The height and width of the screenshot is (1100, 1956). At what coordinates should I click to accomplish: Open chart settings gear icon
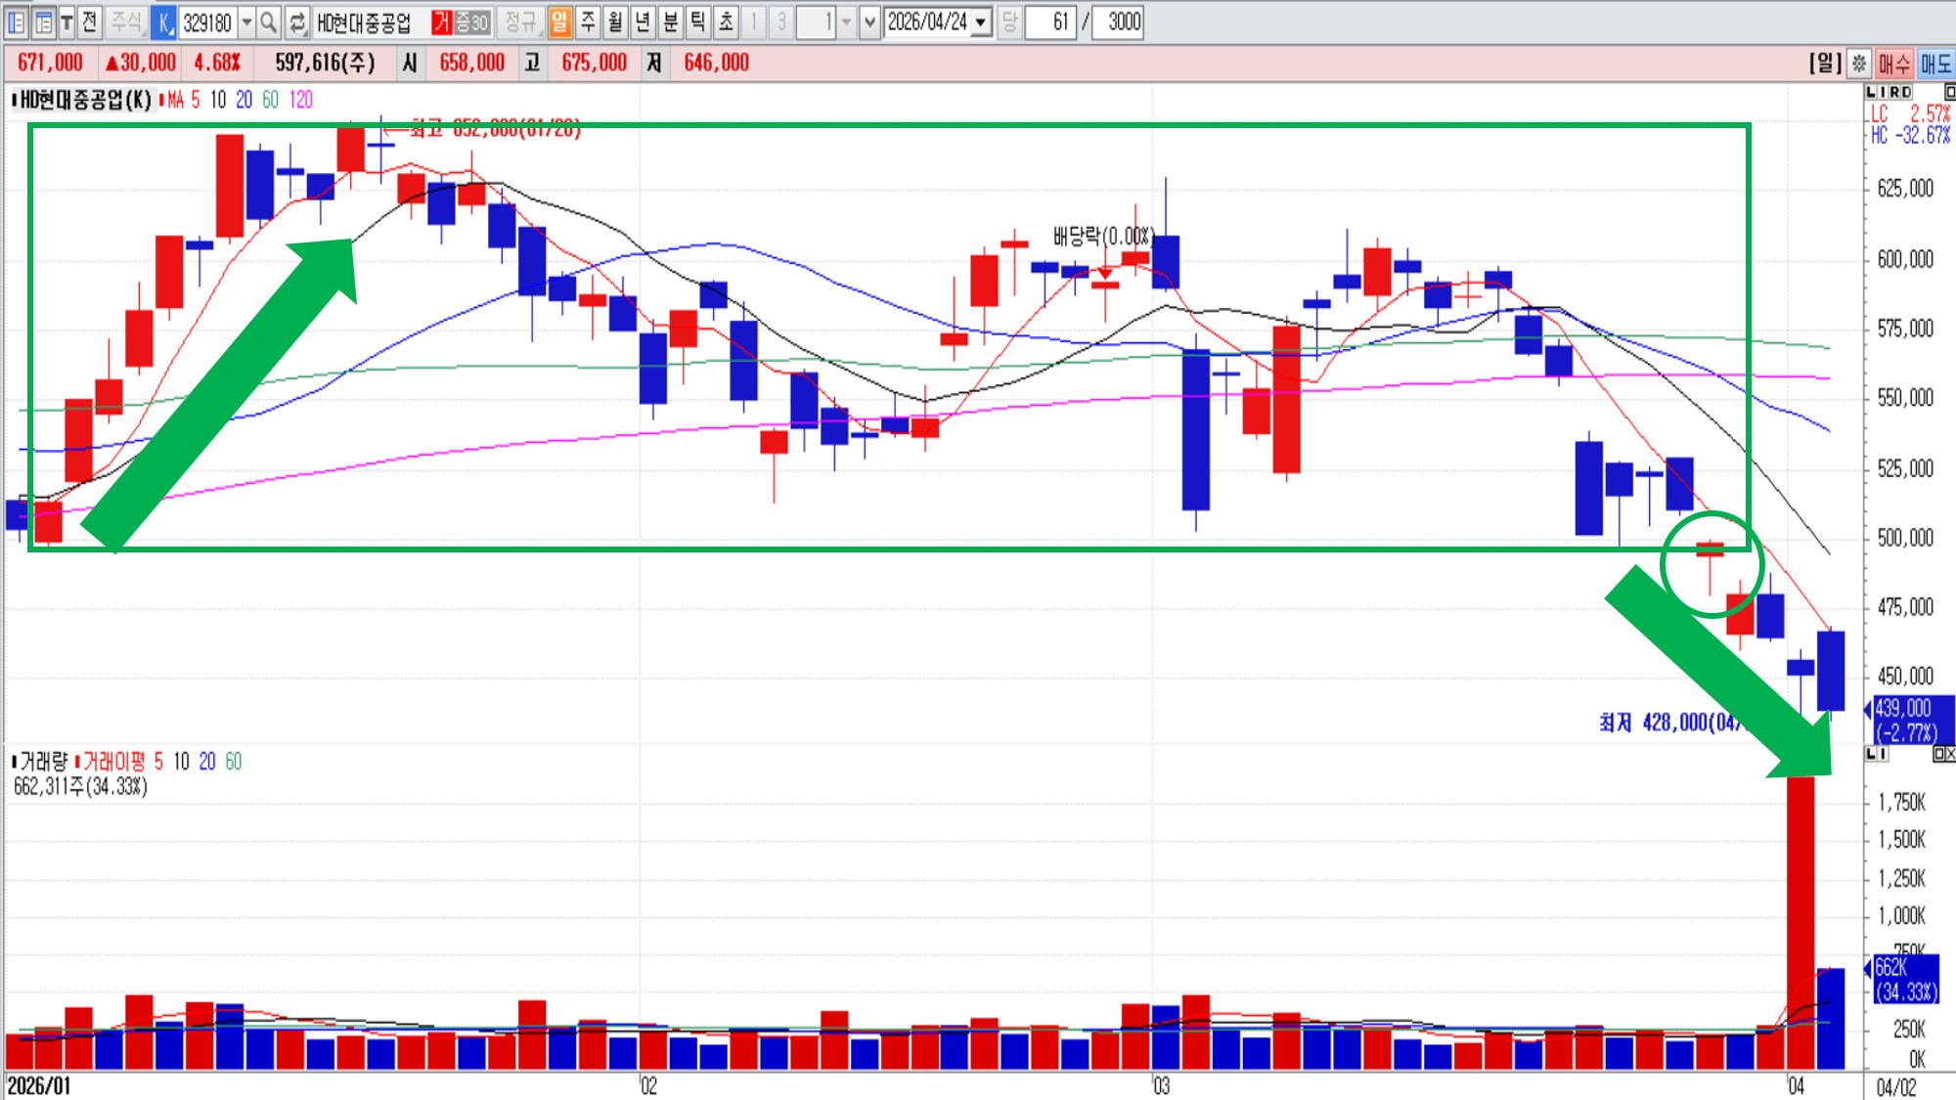click(1859, 64)
